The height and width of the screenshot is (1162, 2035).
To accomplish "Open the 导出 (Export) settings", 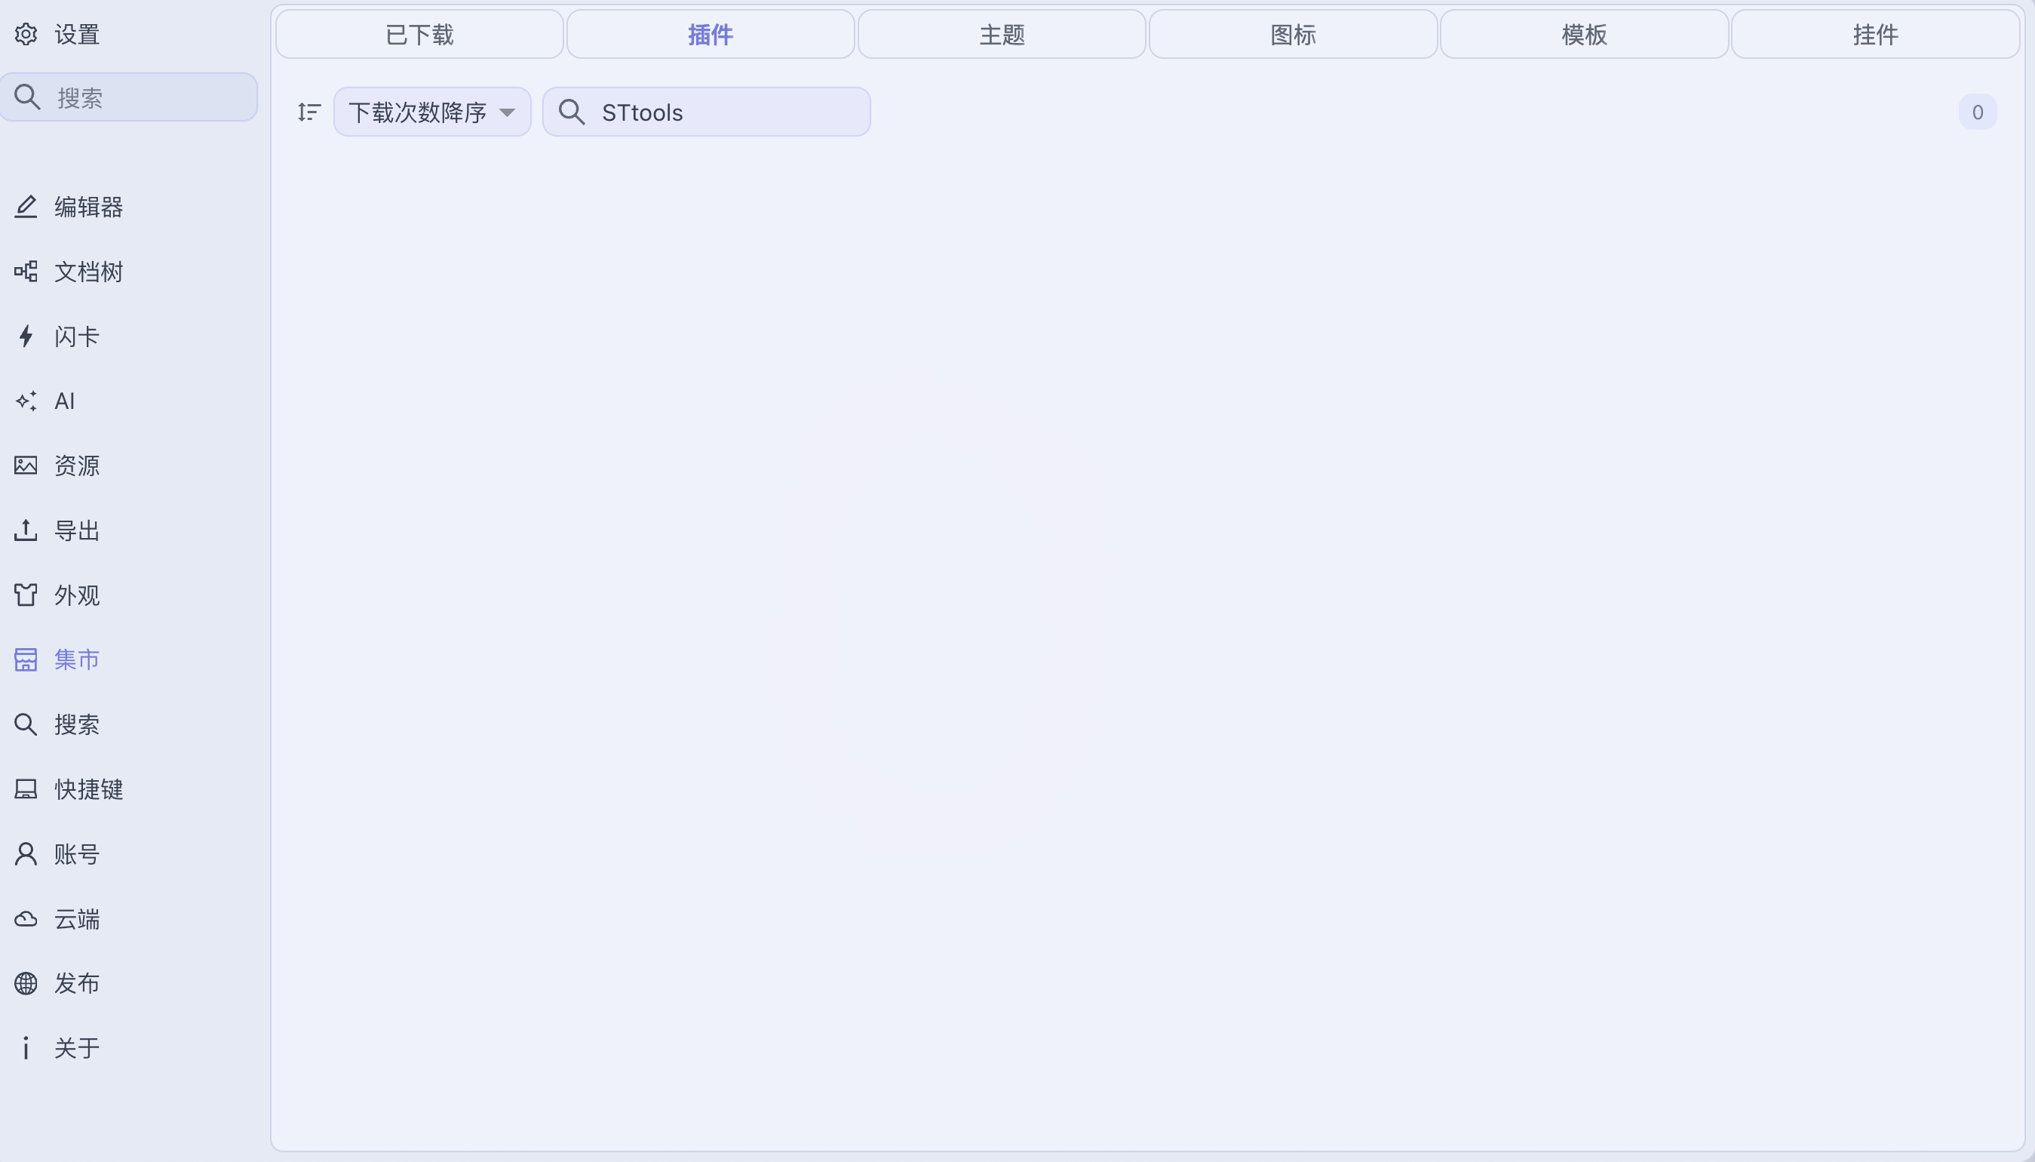I will (77, 530).
